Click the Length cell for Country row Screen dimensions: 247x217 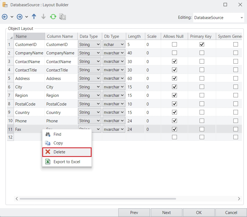pos(135,112)
